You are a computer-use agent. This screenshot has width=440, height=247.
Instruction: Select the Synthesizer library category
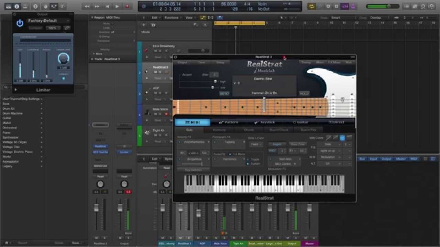click(x=10, y=137)
